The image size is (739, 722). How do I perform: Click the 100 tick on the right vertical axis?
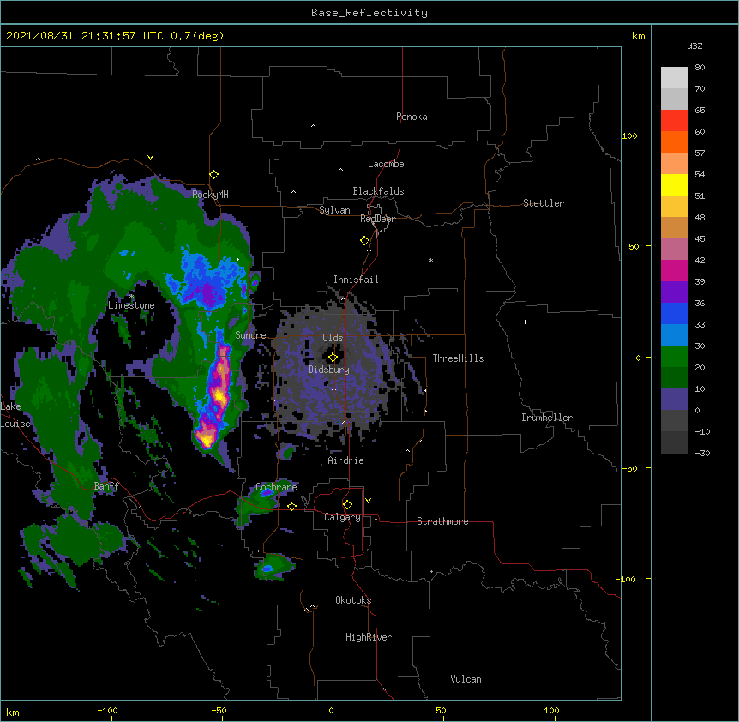(x=629, y=135)
